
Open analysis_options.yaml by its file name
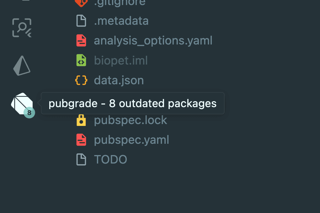coord(153,41)
